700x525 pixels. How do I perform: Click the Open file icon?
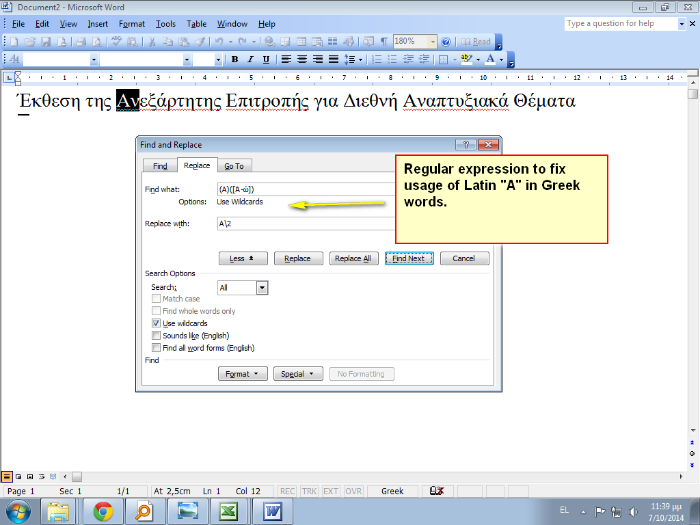click(x=30, y=42)
